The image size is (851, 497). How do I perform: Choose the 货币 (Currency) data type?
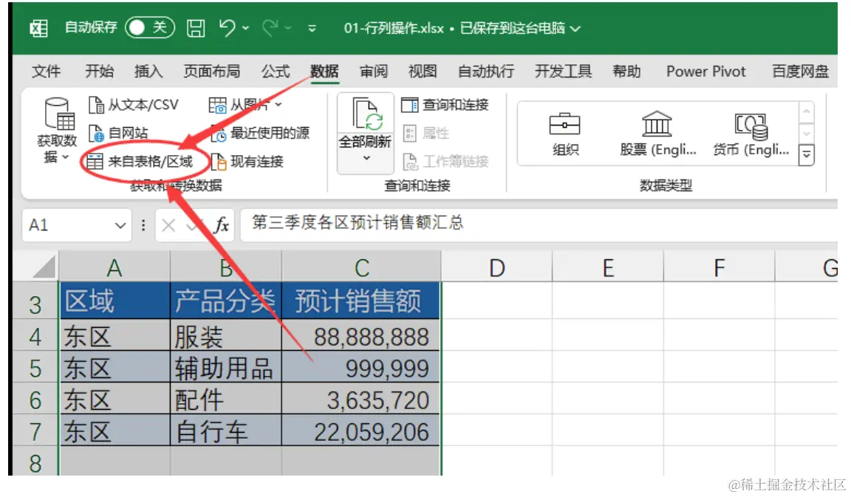click(x=751, y=134)
